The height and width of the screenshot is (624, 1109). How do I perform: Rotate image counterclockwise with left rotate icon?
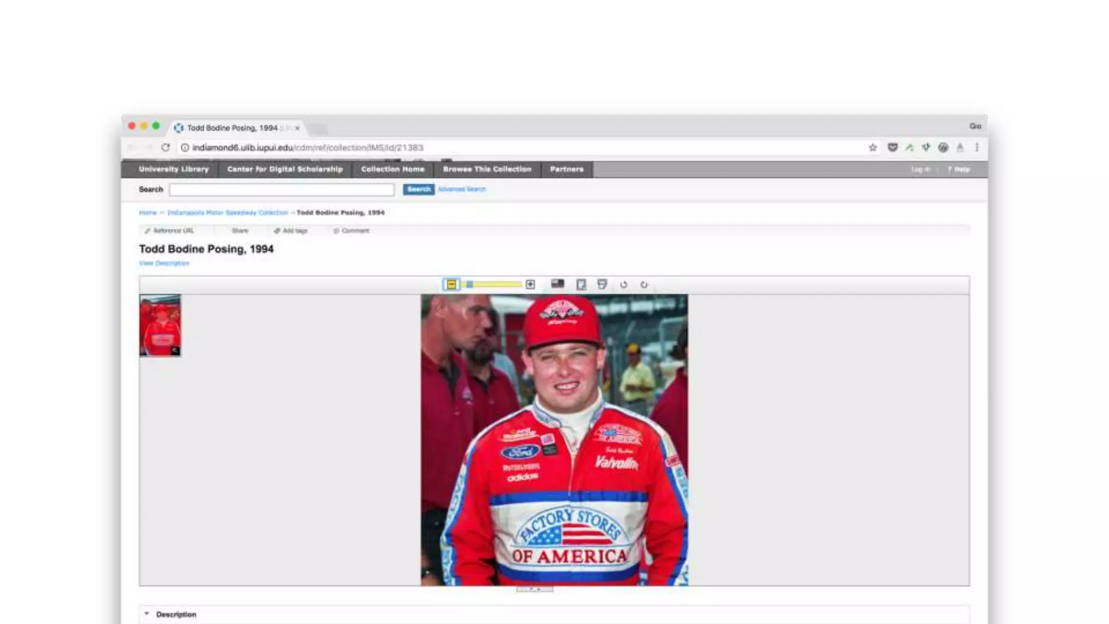[623, 284]
